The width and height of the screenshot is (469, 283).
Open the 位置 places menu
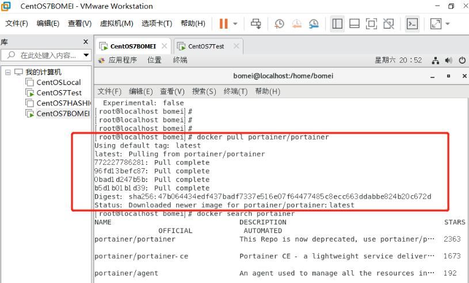(x=154, y=60)
